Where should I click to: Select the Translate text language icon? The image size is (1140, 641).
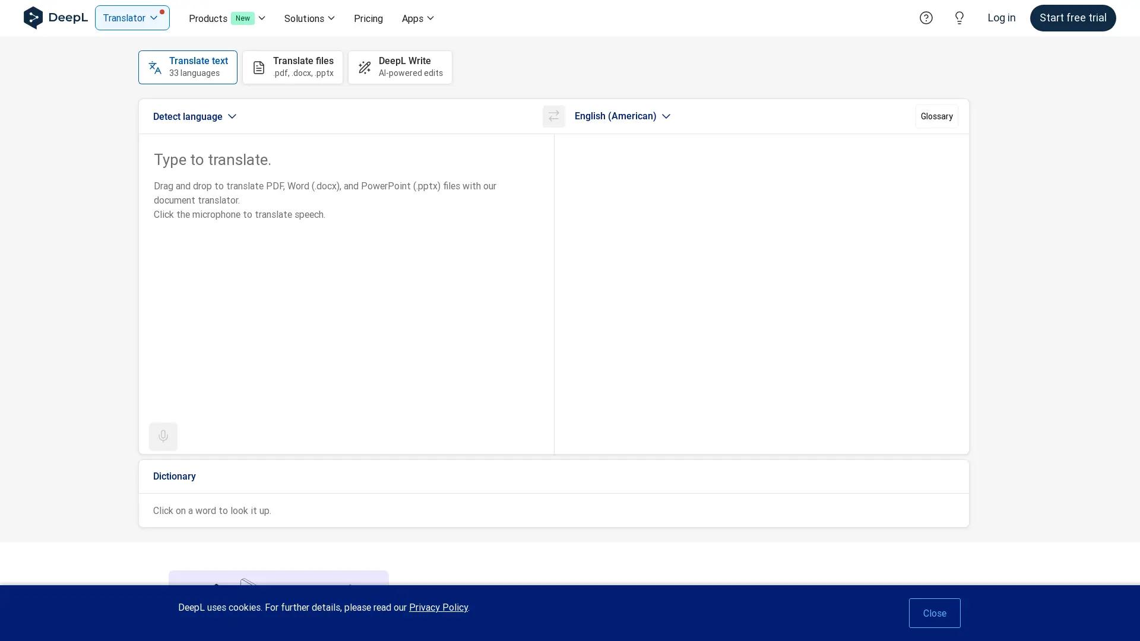coord(154,67)
